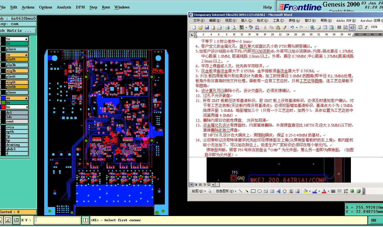The image size is (383, 227).
Task: Toggle visibility box of layer drl
Action: [x=0, y=113]
